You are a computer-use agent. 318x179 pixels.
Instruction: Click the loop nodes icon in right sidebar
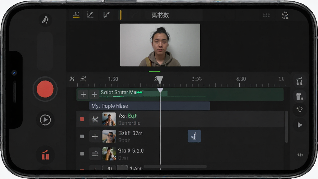[x=300, y=109]
